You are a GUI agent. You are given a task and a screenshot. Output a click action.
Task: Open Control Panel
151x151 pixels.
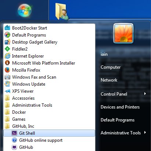tap(114, 94)
